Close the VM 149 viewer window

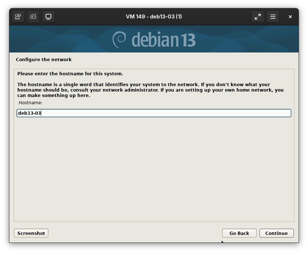pyautogui.click(x=290, y=17)
